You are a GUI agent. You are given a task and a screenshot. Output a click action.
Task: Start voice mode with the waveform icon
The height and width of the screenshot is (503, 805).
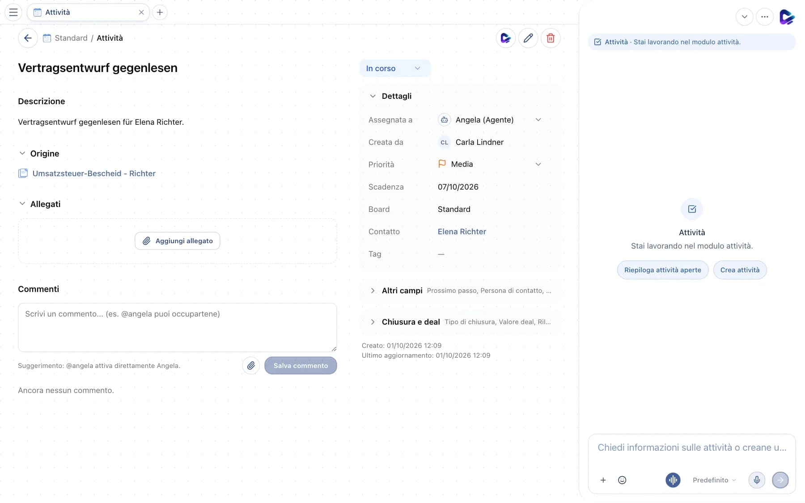673,480
